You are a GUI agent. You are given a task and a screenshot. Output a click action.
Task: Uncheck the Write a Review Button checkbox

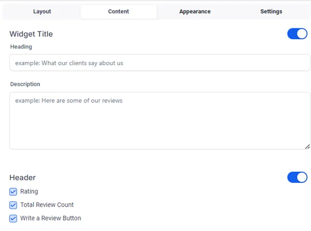point(13,218)
